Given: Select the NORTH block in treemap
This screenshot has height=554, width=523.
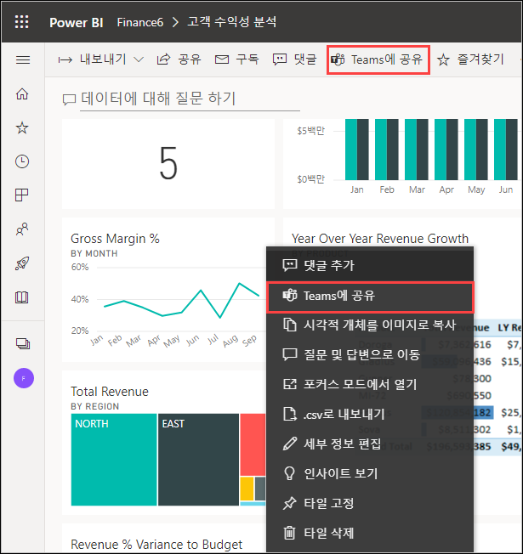Looking at the screenshot, I should click(x=114, y=460).
